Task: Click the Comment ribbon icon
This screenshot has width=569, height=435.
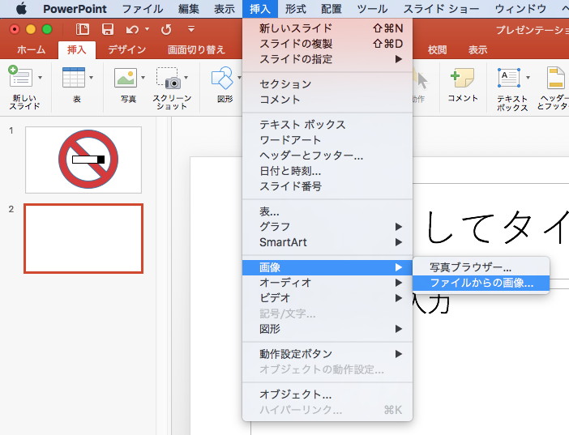Action: coord(462,78)
